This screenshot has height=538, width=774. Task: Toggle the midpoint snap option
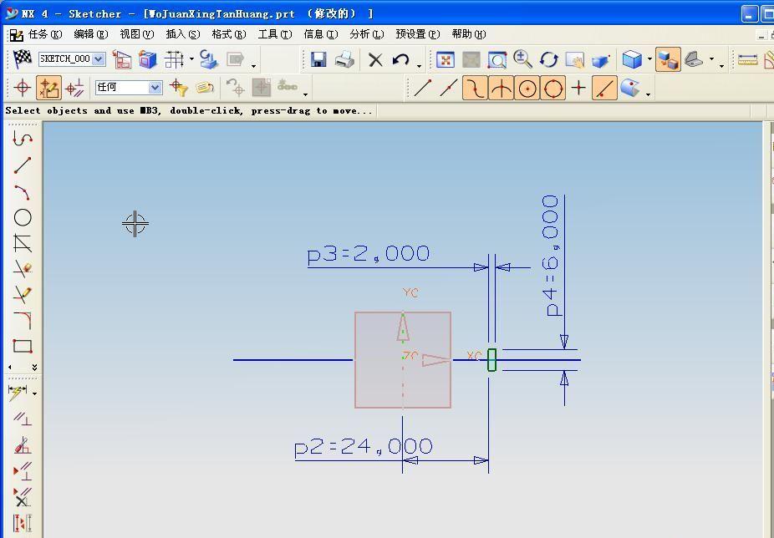pyautogui.click(x=449, y=88)
